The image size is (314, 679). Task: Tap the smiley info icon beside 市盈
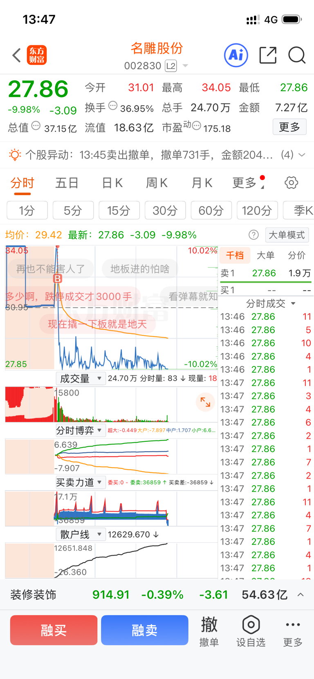tap(197, 126)
